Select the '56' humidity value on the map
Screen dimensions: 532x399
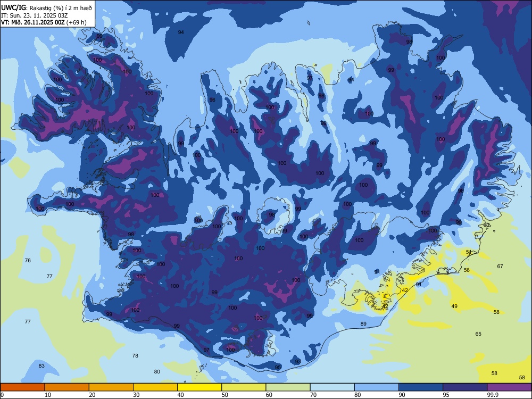click(467, 270)
